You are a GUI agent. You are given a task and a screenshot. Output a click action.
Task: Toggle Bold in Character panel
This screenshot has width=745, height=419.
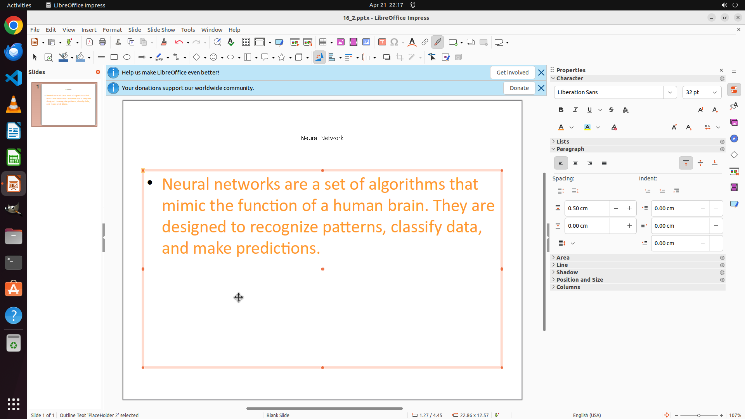[x=561, y=110]
